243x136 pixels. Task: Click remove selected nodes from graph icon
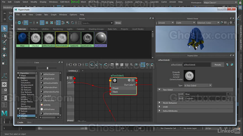coord(96,65)
